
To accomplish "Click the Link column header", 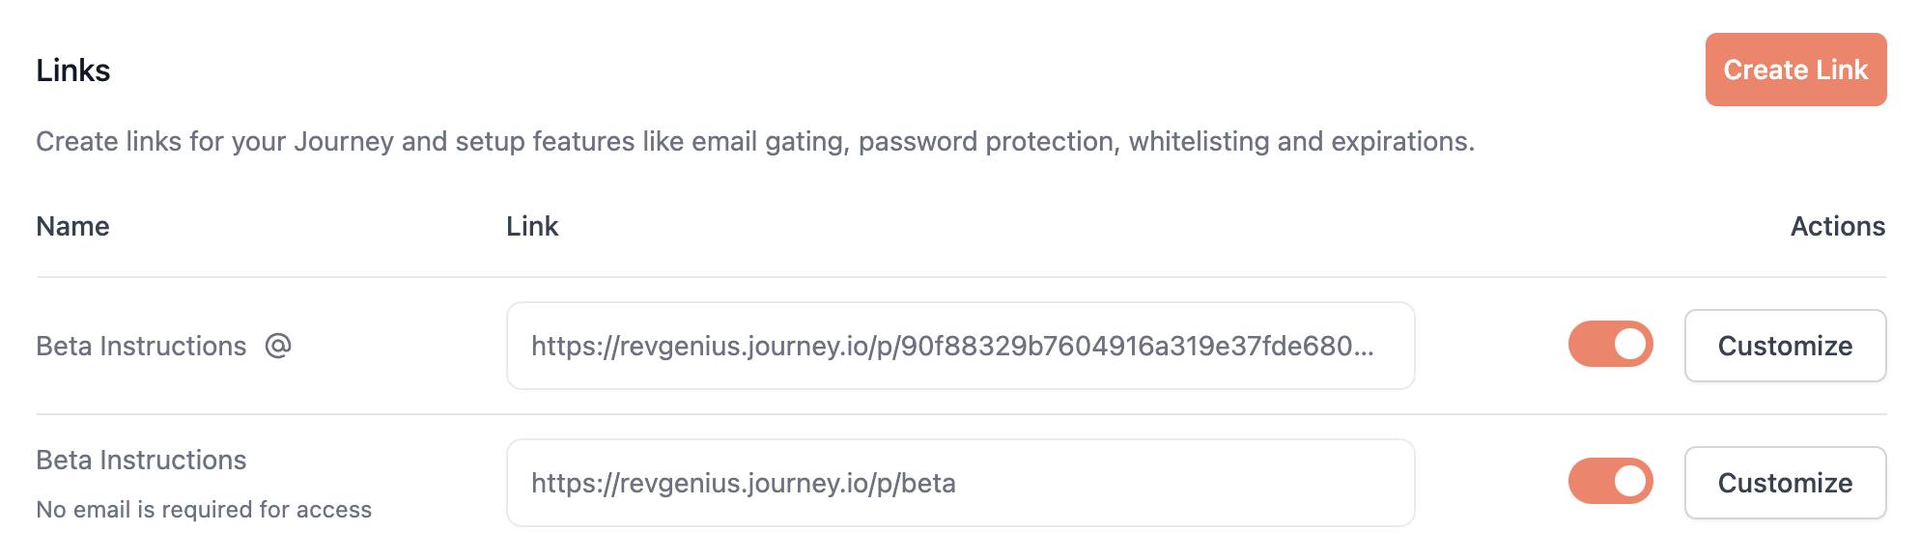I will [532, 226].
